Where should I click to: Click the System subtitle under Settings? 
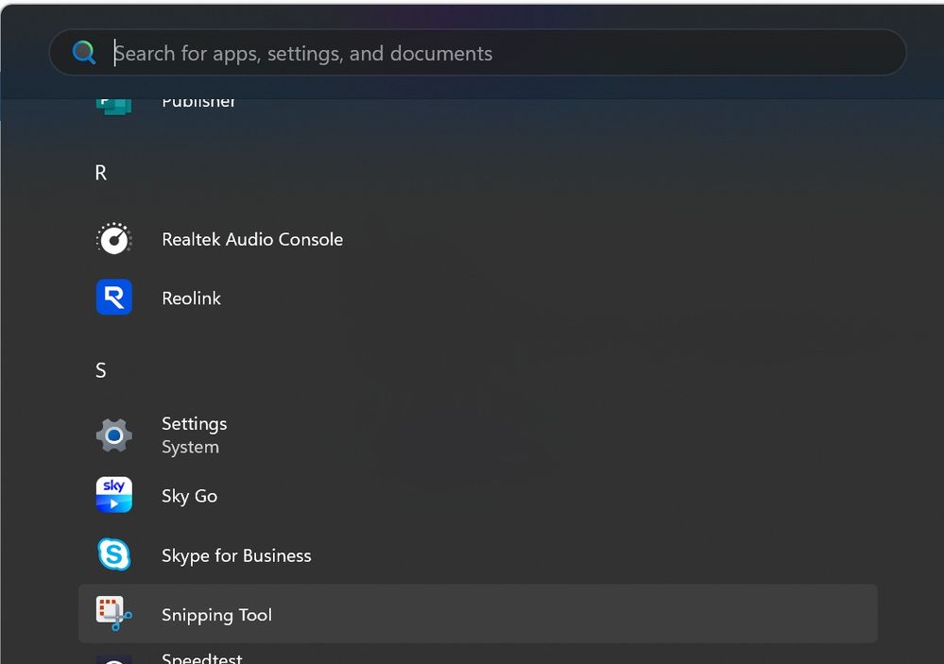point(190,447)
